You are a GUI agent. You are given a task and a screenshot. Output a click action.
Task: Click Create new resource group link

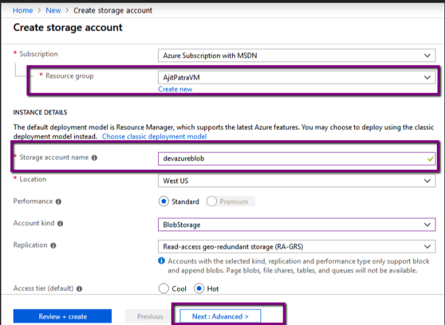(175, 89)
